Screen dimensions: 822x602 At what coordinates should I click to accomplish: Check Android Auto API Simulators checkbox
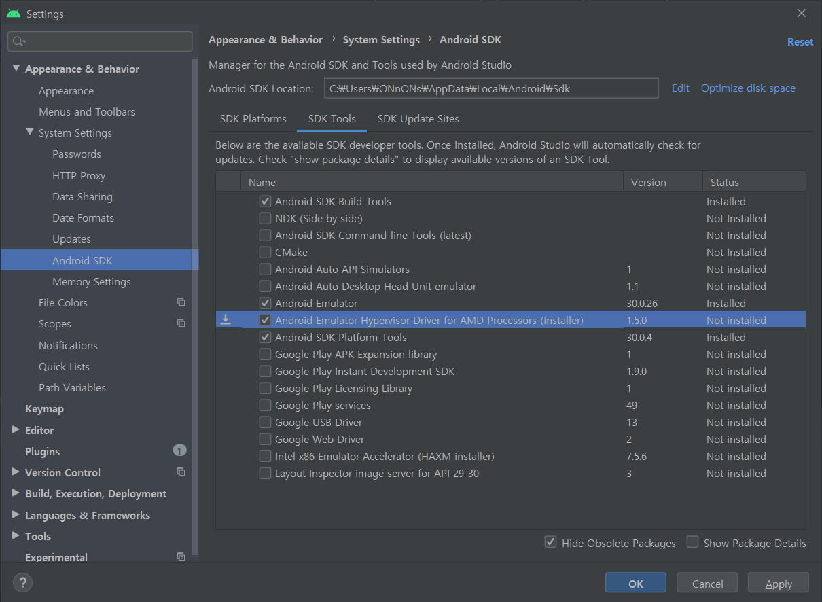coord(265,269)
